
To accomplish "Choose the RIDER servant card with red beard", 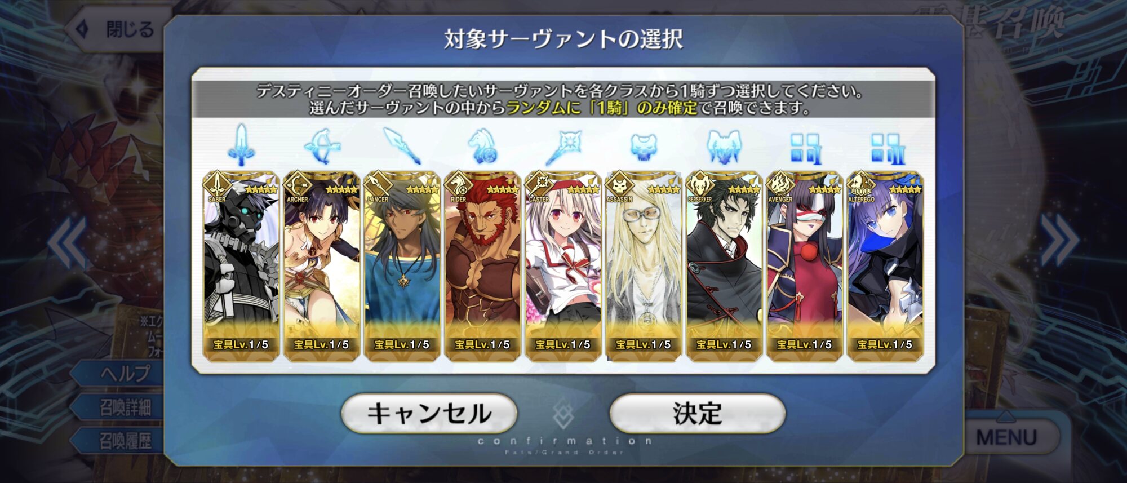I will (x=482, y=265).
